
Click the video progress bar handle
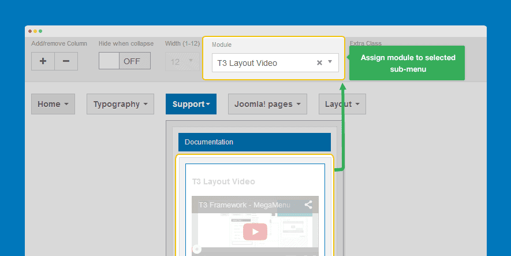click(x=197, y=250)
